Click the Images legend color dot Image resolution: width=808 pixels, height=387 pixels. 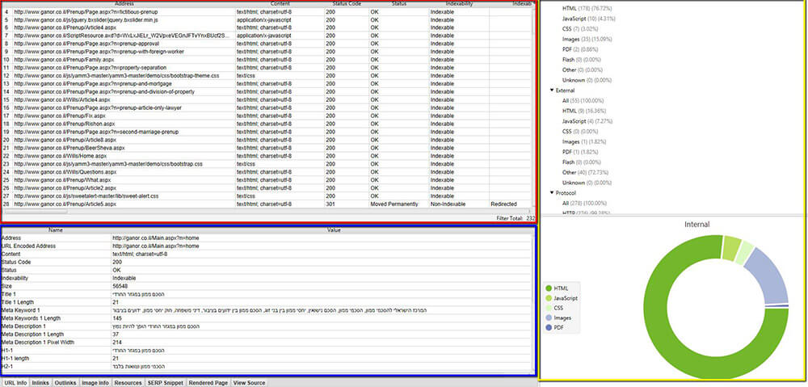(x=549, y=318)
